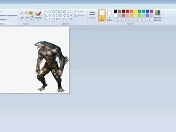
Task: Open the Fırçalar dropdown arrow
Action: click(38, 20)
